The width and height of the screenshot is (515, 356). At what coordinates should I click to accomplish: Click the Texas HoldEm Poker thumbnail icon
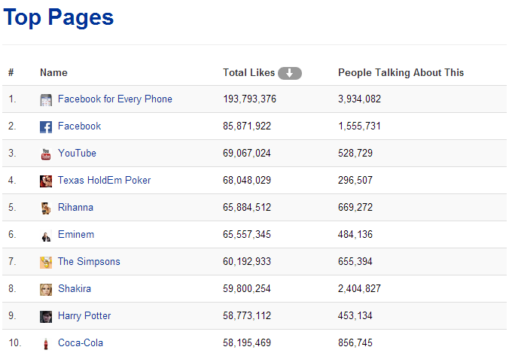click(x=46, y=181)
